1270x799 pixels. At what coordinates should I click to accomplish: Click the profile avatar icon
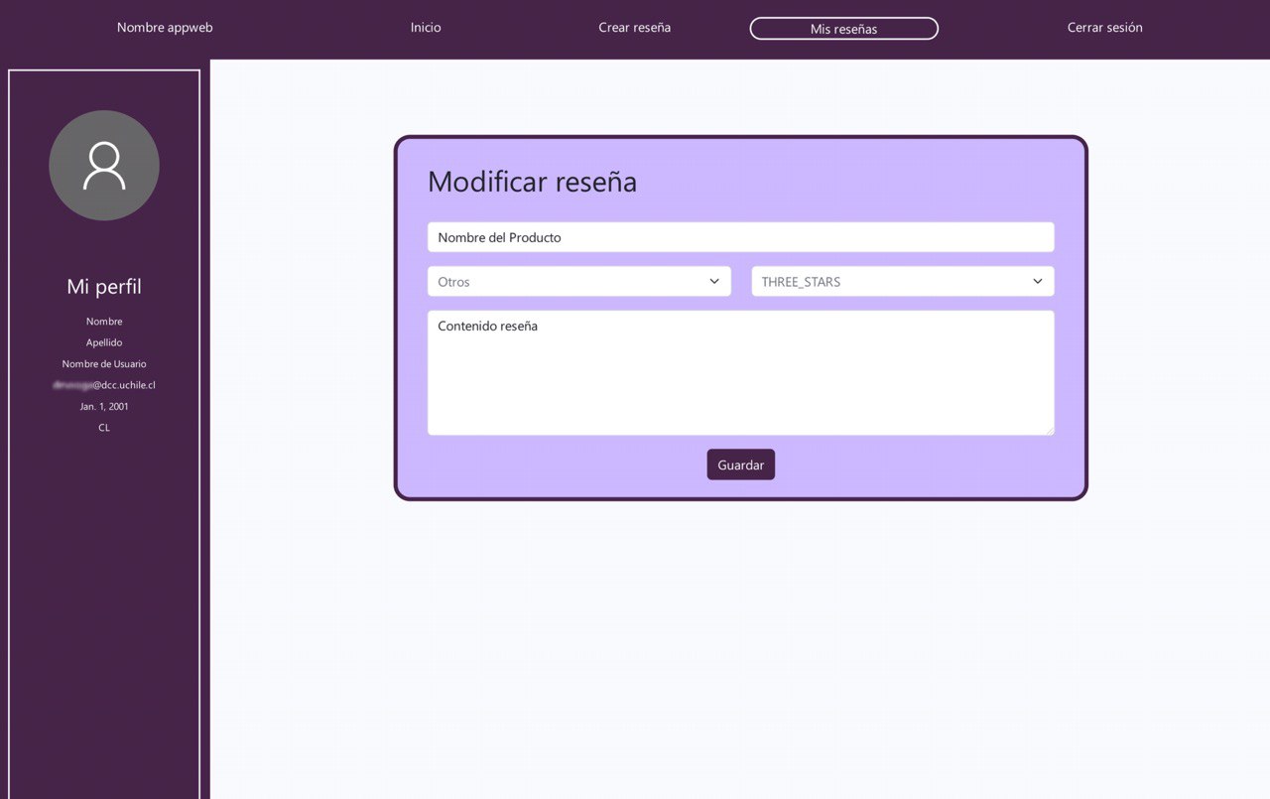click(104, 166)
